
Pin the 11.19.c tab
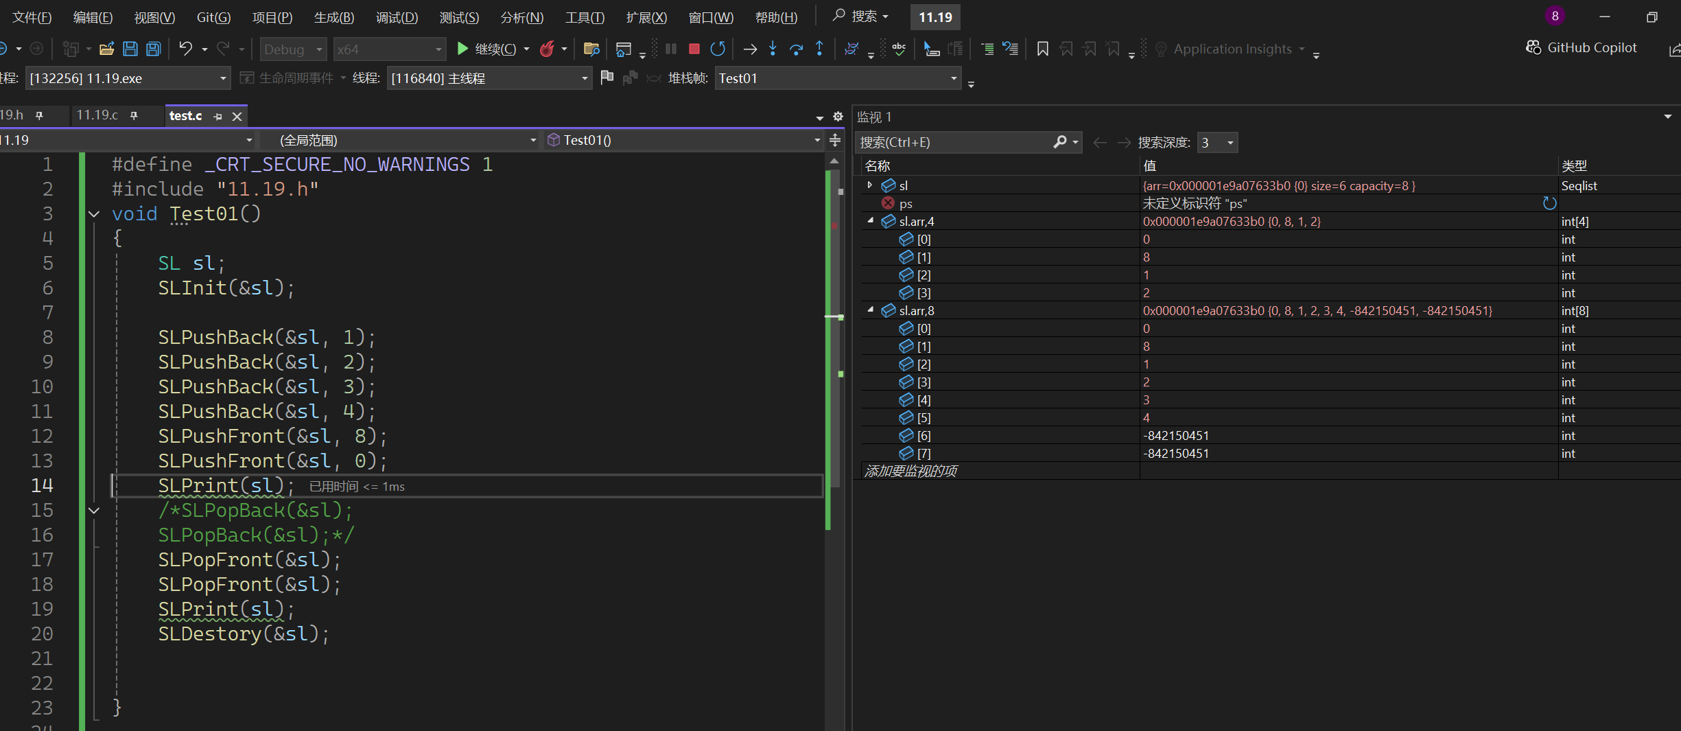coord(134,115)
